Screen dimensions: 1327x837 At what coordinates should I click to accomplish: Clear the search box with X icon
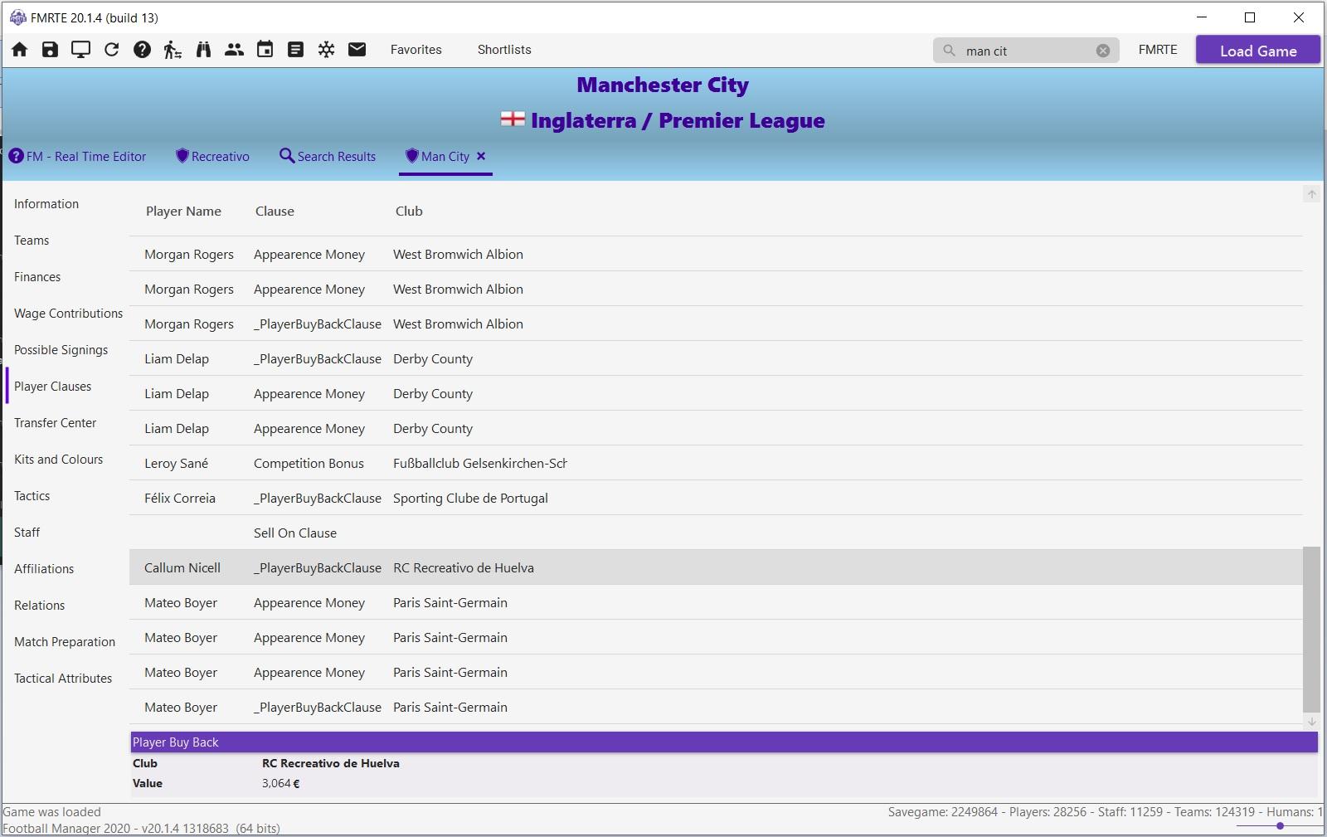pos(1103,51)
